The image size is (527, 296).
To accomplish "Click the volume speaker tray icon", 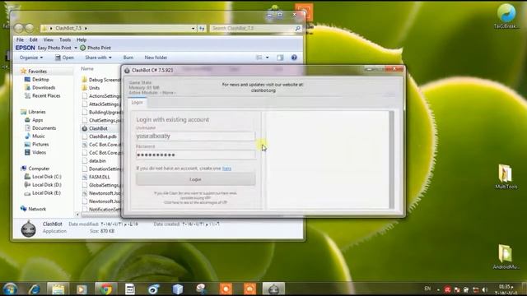I will coord(485,289).
